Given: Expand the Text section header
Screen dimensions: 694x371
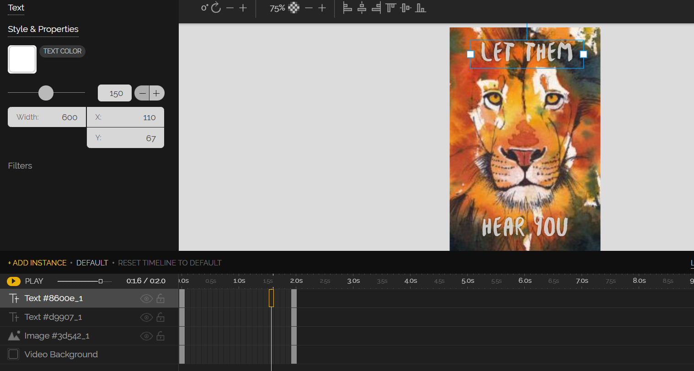Looking at the screenshot, I should (16, 8).
